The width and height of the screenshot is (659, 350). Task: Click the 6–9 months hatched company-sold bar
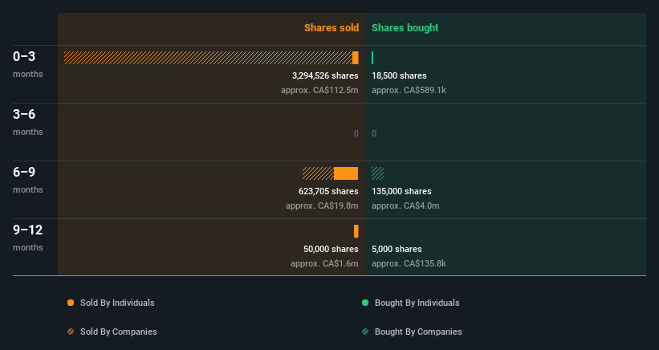point(318,173)
